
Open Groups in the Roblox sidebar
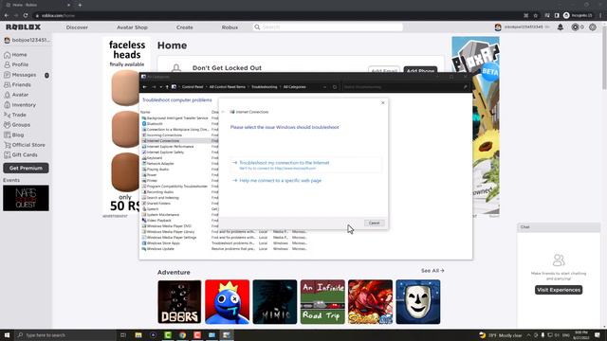(x=17, y=125)
